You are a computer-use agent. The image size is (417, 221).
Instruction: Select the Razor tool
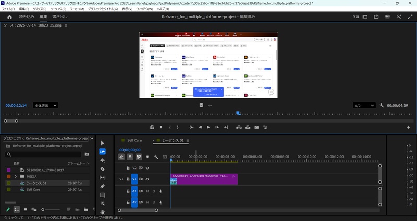102,169
